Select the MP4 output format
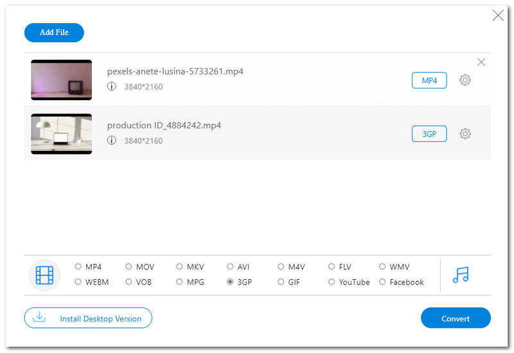Screen dimensions: 514x353 point(78,267)
